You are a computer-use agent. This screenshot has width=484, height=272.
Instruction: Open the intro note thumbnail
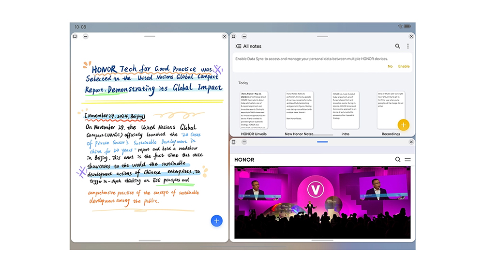coord(345,110)
